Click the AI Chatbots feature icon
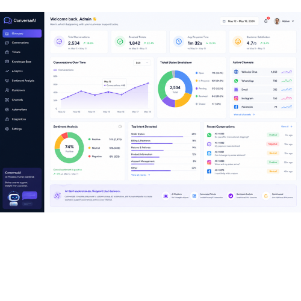The height and width of the screenshot is (301, 301). click(166, 196)
